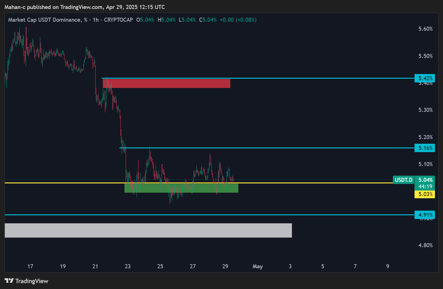The height and width of the screenshot is (289, 443).
Task: Click the 44:19 candle countdown timer
Action: point(425,186)
